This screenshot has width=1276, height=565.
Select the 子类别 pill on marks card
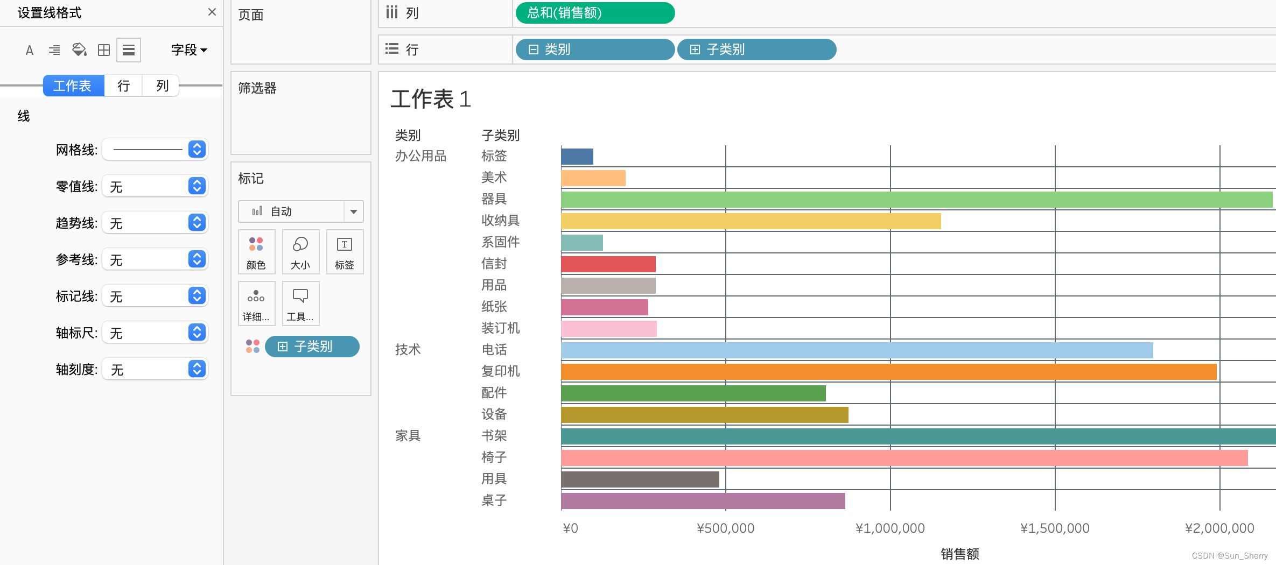312,347
